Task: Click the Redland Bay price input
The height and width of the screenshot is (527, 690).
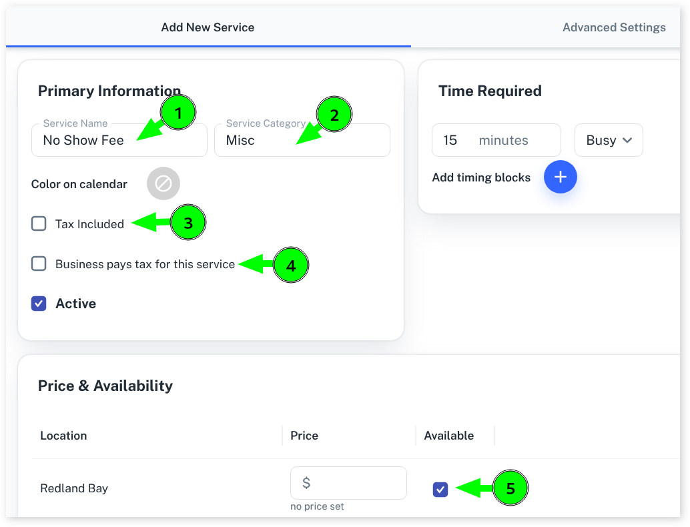Action: (348, 483)
